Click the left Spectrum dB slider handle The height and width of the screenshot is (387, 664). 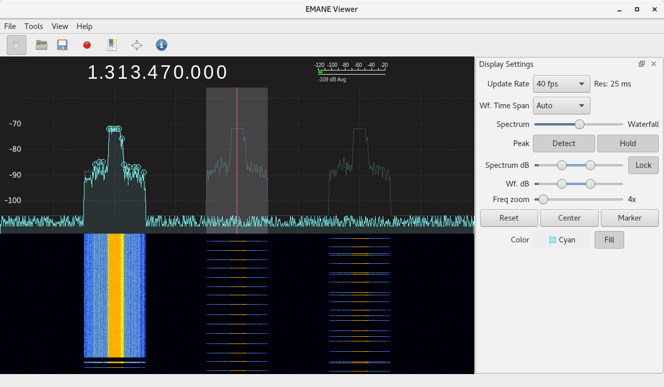click(561, 165)
